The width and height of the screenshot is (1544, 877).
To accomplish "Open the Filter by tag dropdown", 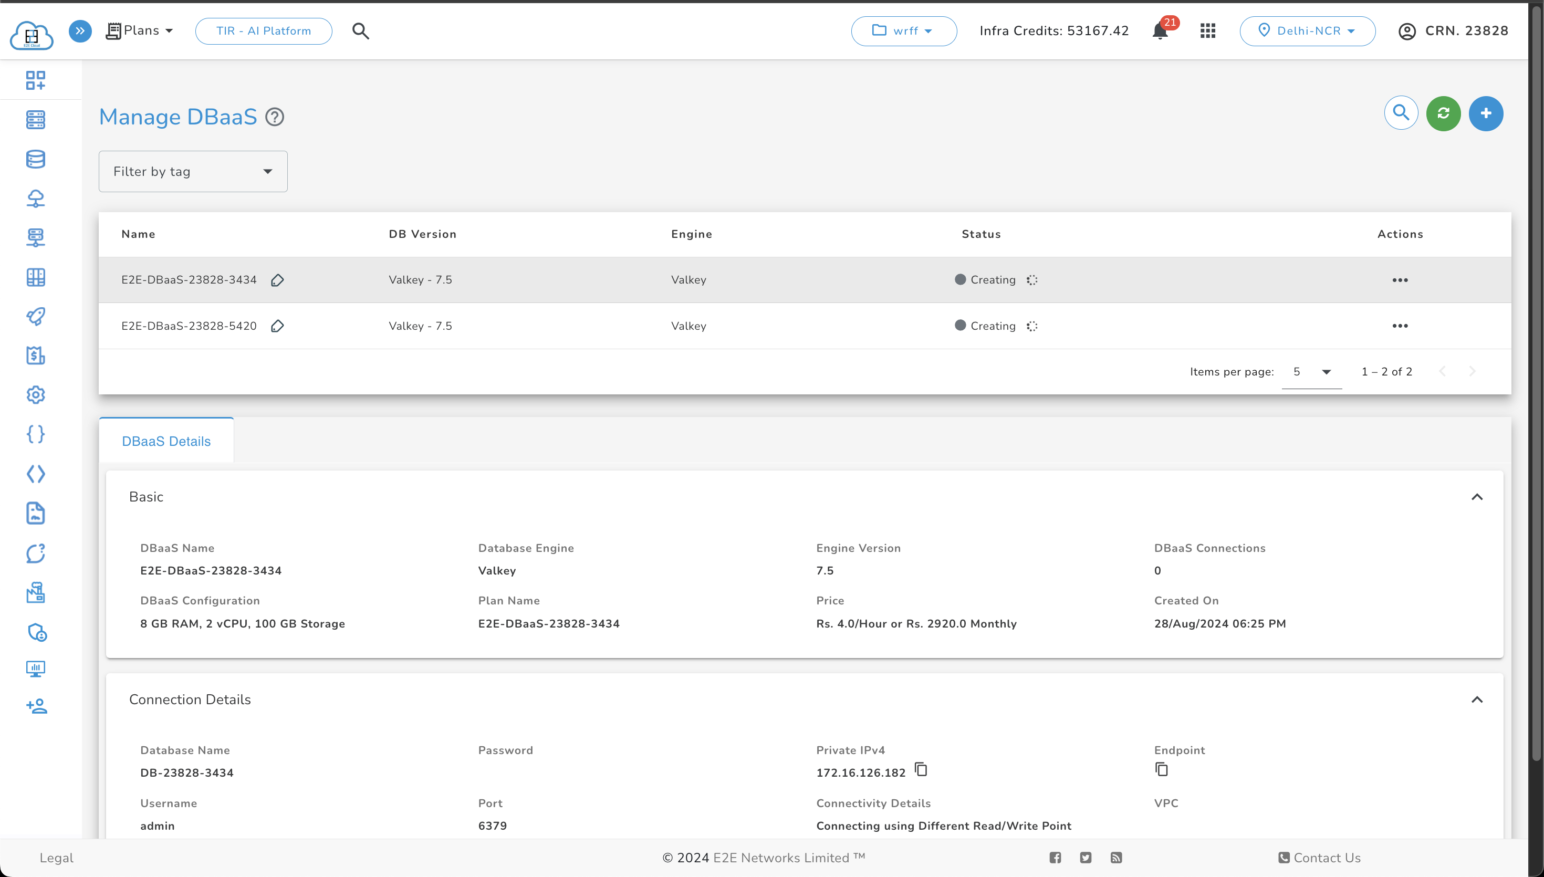I will 193,172.
